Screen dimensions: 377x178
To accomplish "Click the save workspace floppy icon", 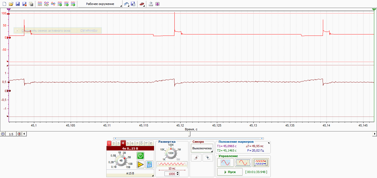I will point(133,4).
